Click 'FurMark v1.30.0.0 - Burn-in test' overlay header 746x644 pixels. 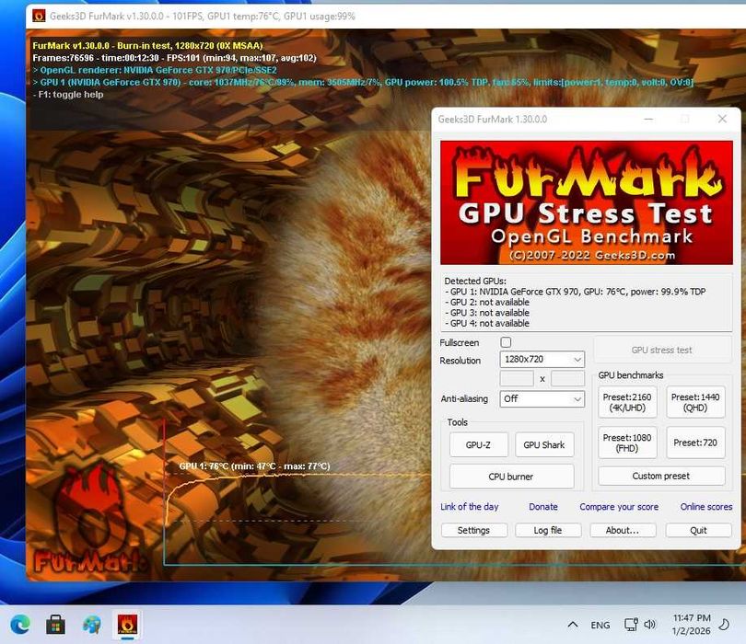coord(147,46)
